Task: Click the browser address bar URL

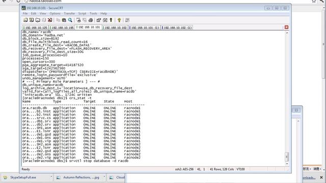Action: click(45, 1)
